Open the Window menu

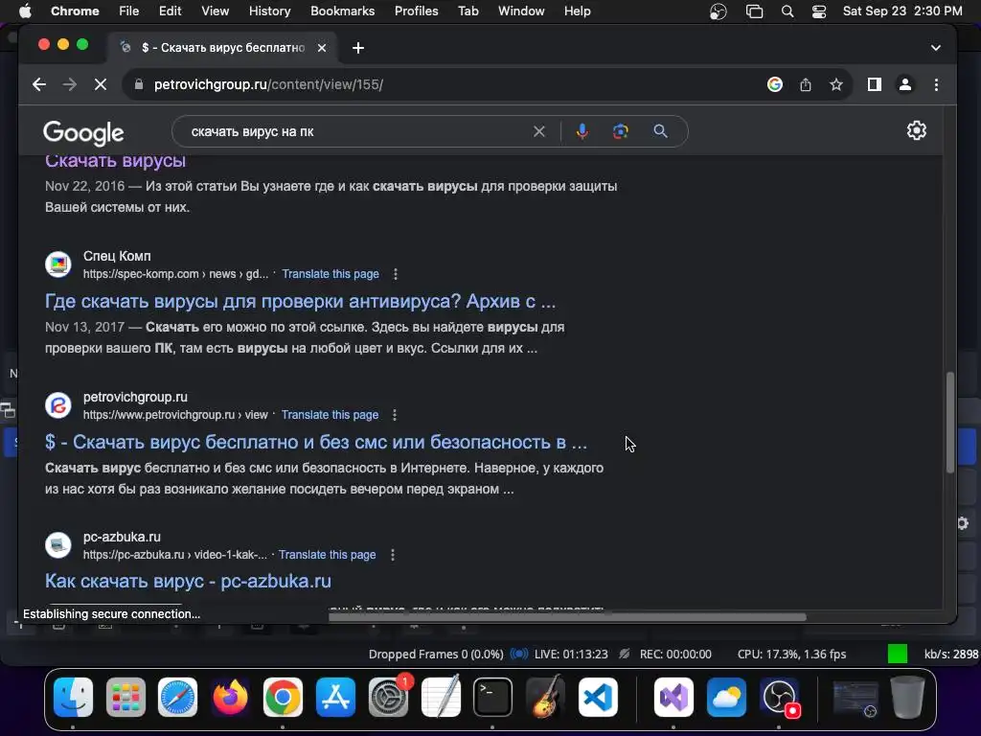pos(521,11)
